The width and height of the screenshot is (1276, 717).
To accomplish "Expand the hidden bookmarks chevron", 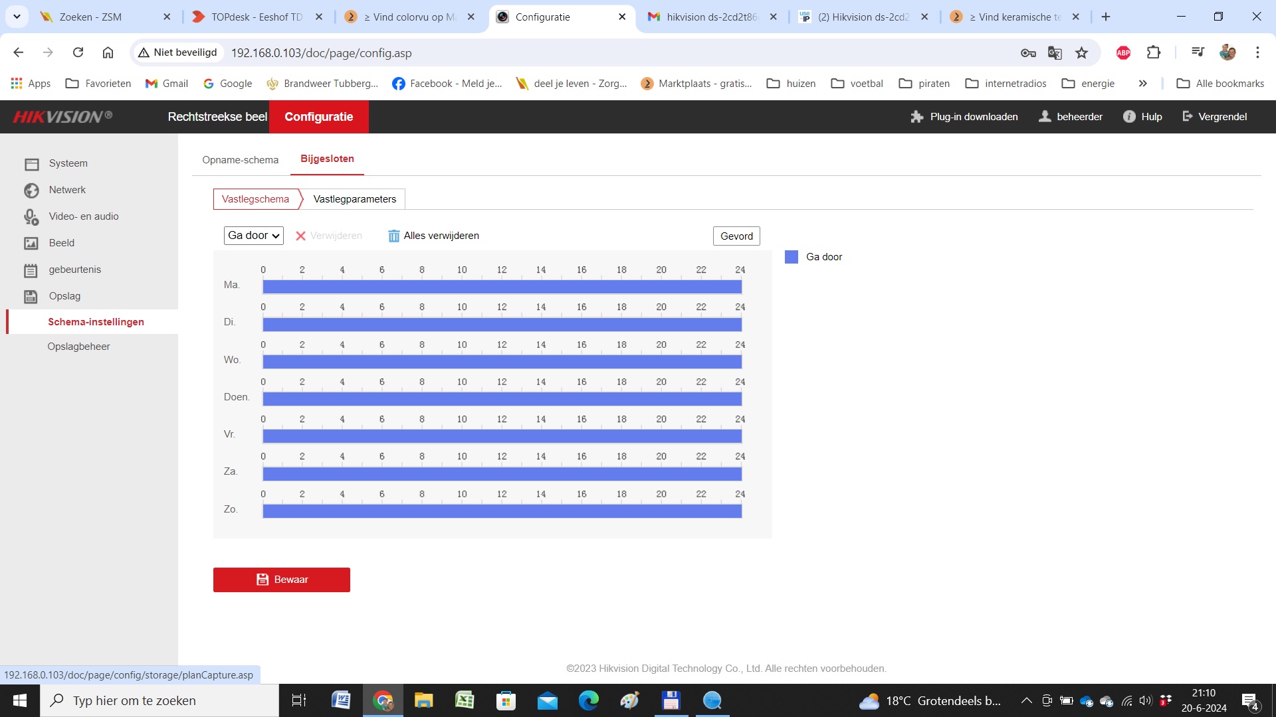I will (1142, 84).
